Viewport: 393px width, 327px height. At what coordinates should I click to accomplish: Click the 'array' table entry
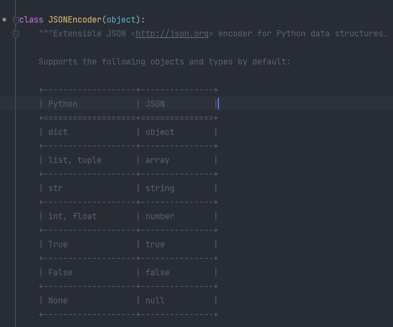pyautogui.click(x=157, y=160)
